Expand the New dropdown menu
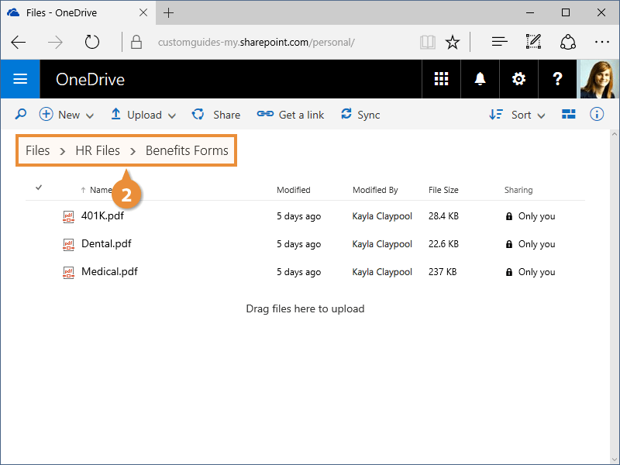The image size is (620, 465). tap(67, 115)
